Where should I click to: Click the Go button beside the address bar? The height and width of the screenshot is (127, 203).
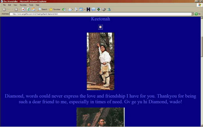point(198,14)
